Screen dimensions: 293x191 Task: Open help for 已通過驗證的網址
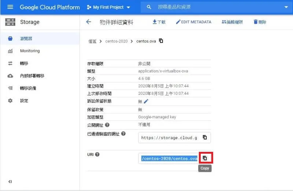(123, 134)
